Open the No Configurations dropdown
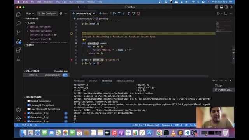Image resolution: width=249 pixels, height=140 pixels. [49, 14]
